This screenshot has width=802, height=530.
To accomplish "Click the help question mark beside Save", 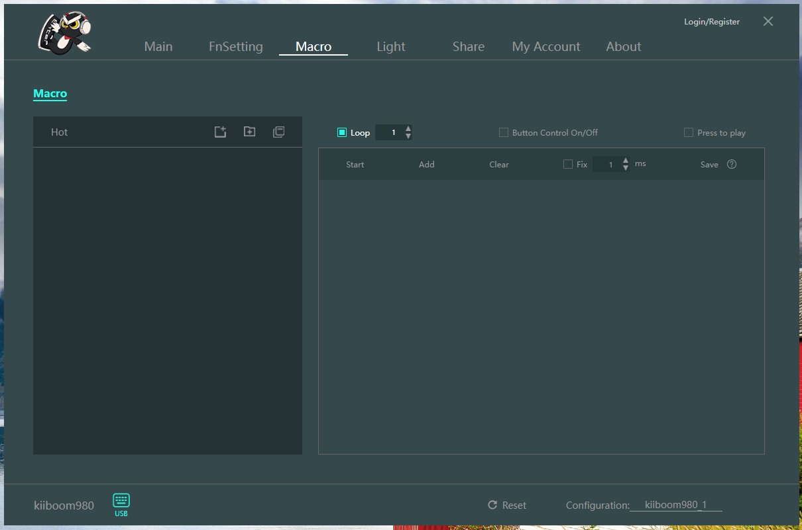I will click(732, 164).
